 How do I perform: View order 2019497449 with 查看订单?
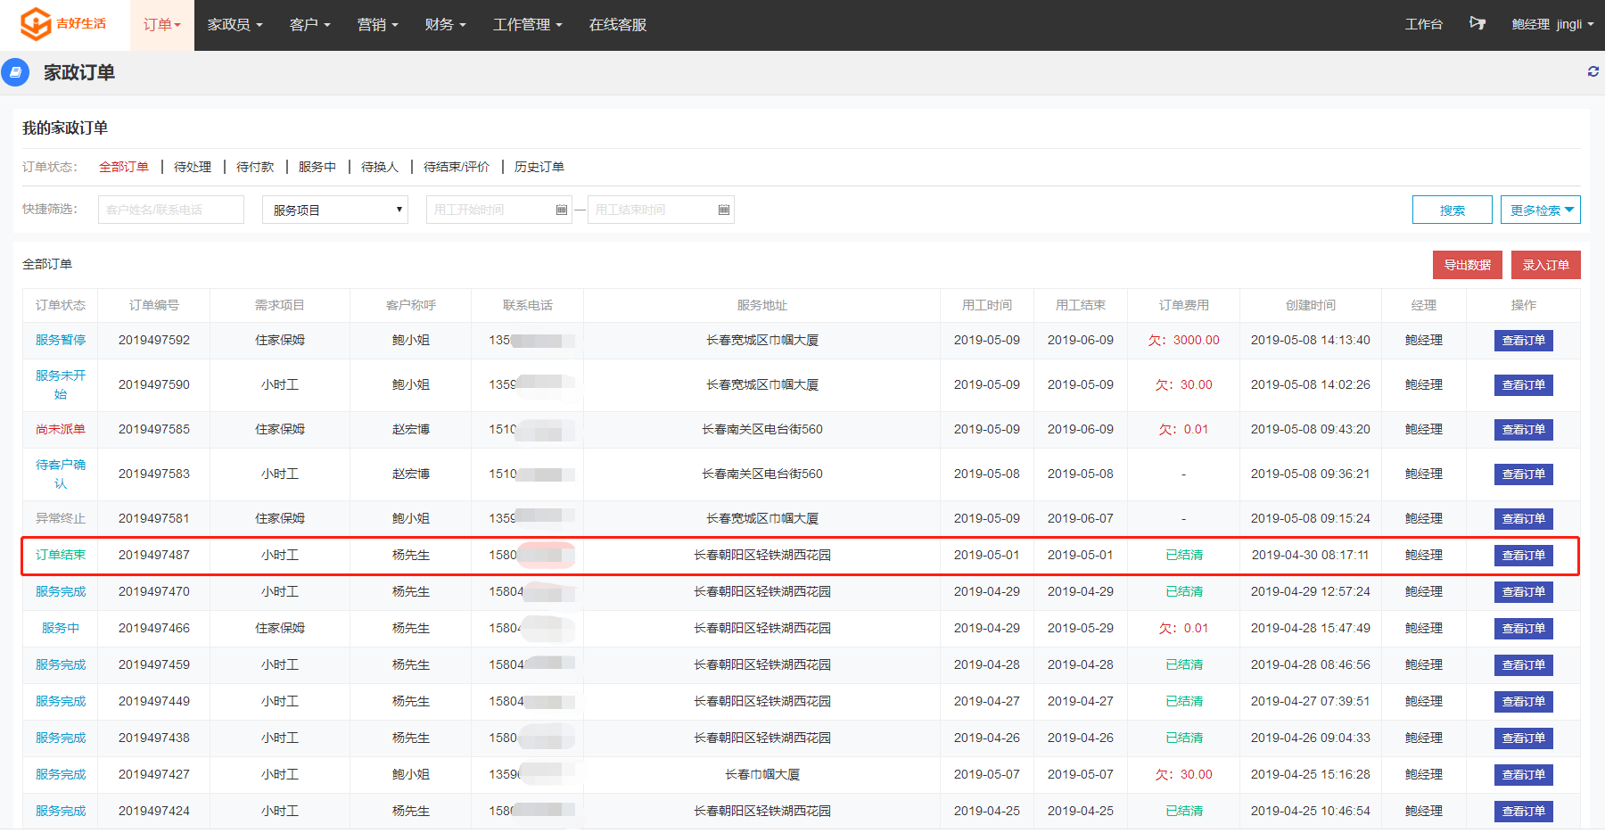click(1524, 702)
